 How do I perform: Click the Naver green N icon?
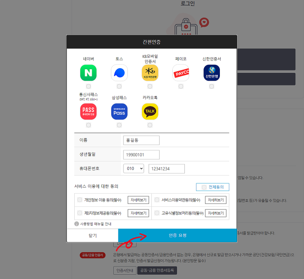tap(88, 73)
